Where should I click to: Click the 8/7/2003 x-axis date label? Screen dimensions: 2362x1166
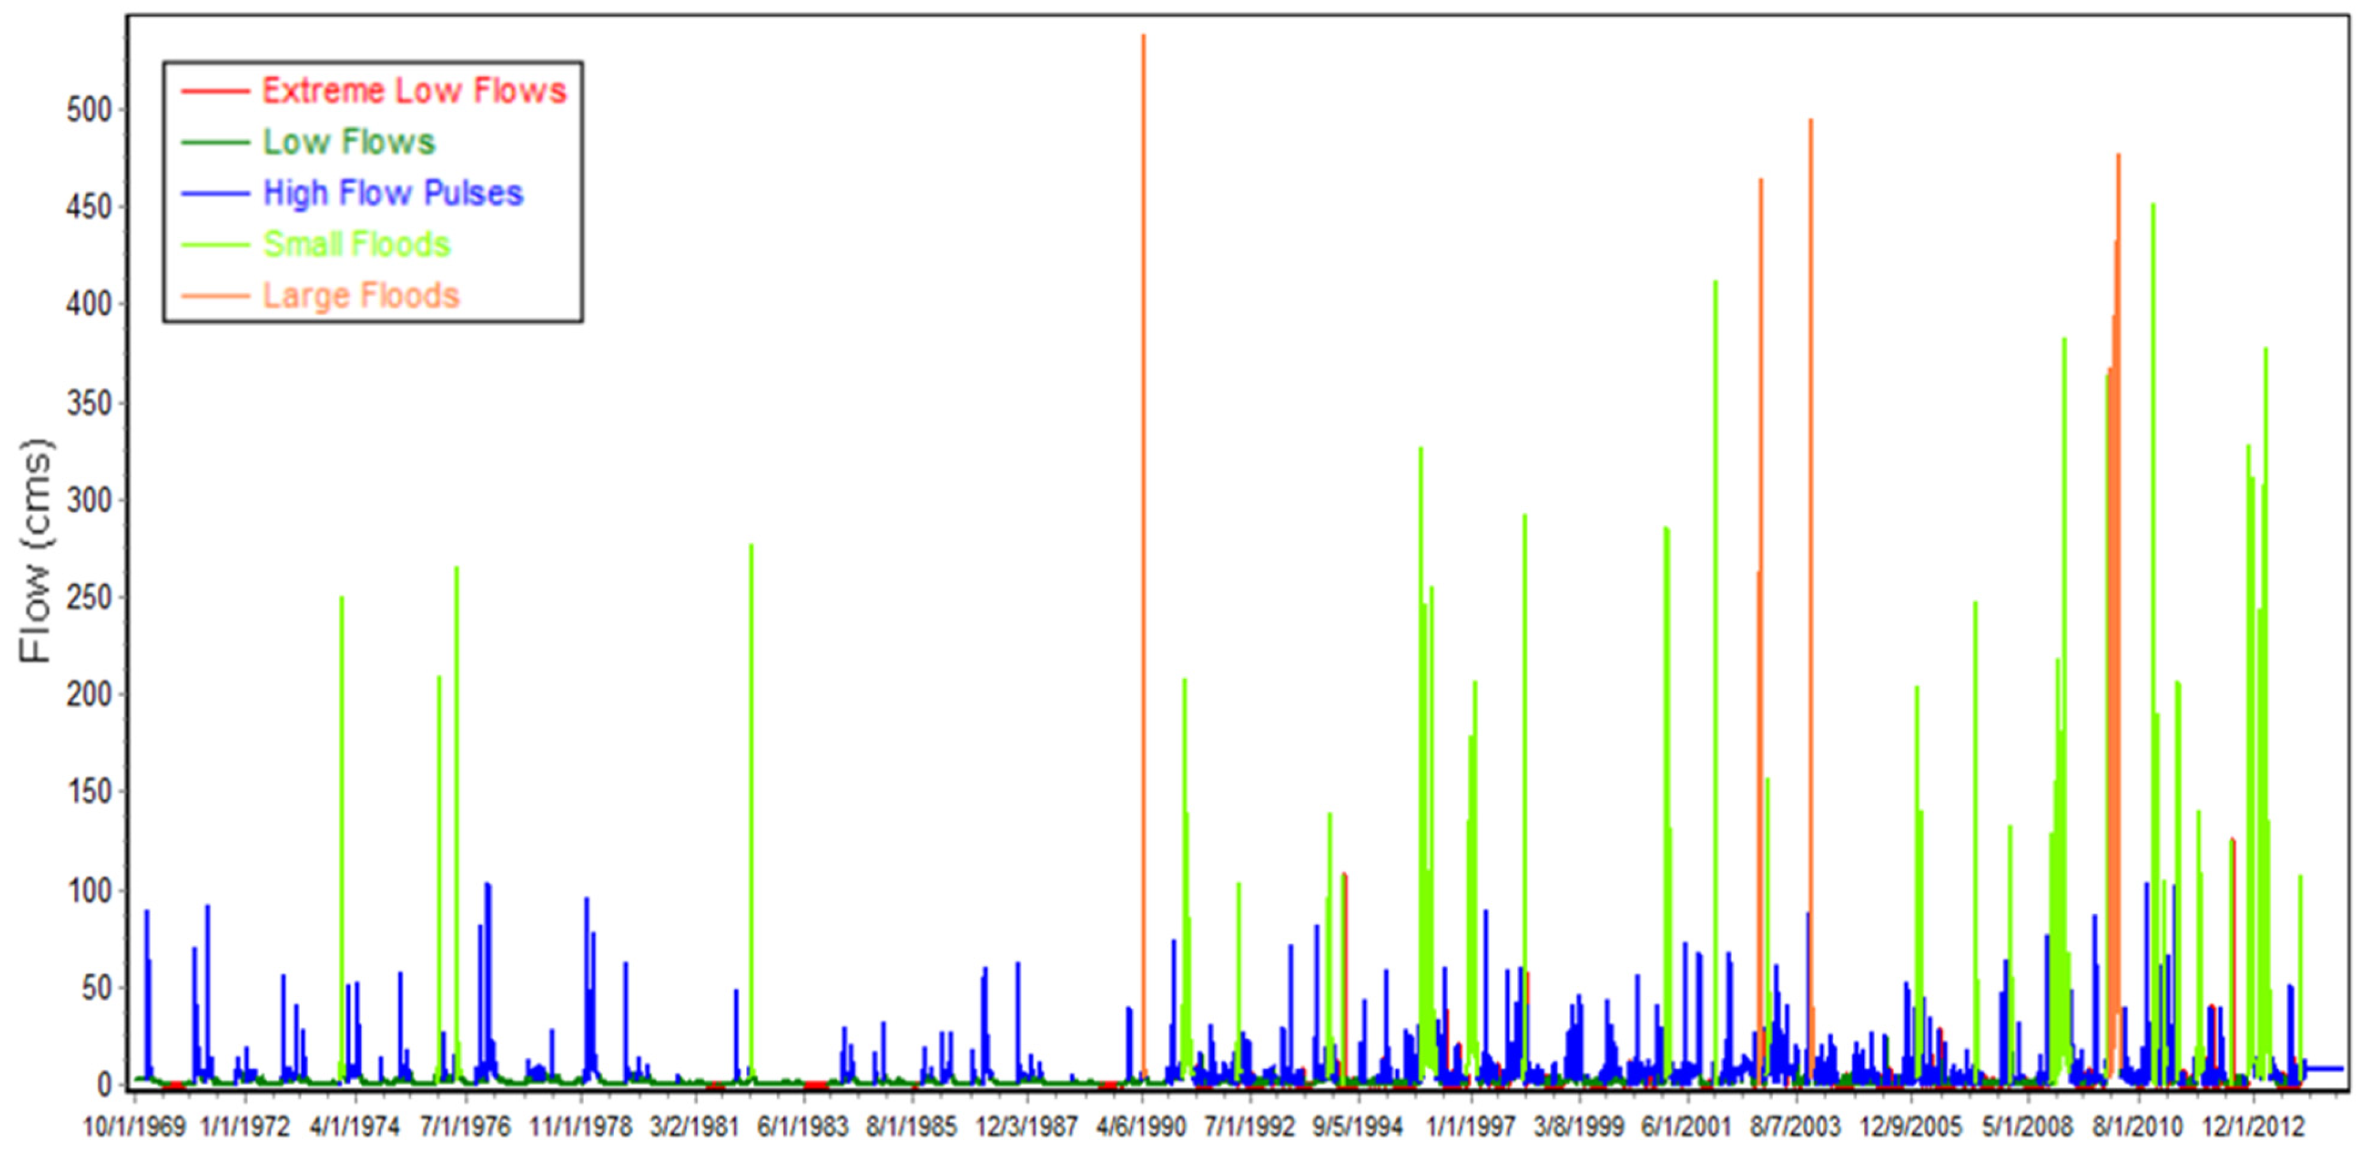1795,1126
